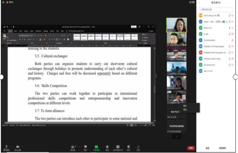Open the File menu in Word

(5, 31)
